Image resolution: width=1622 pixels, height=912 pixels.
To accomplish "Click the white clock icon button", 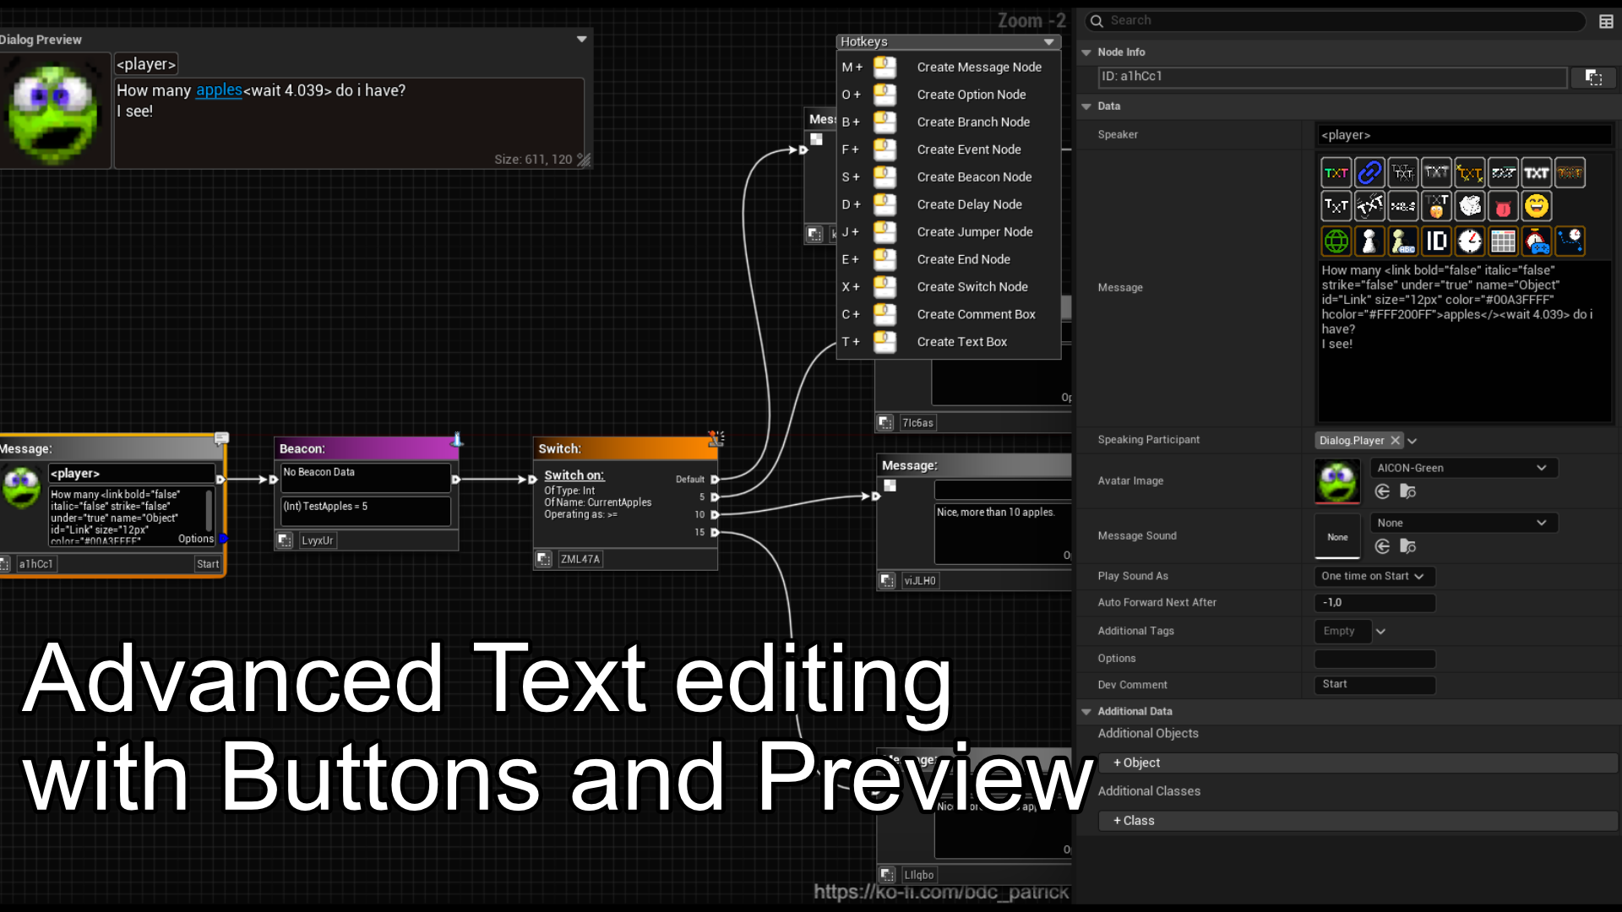I will pos(1470,242).
